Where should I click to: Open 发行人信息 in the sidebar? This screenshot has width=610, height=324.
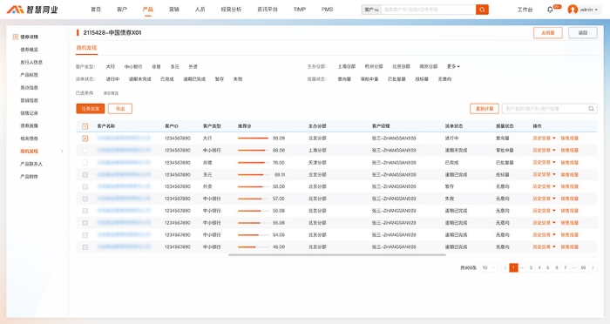(x=31, y=62)
